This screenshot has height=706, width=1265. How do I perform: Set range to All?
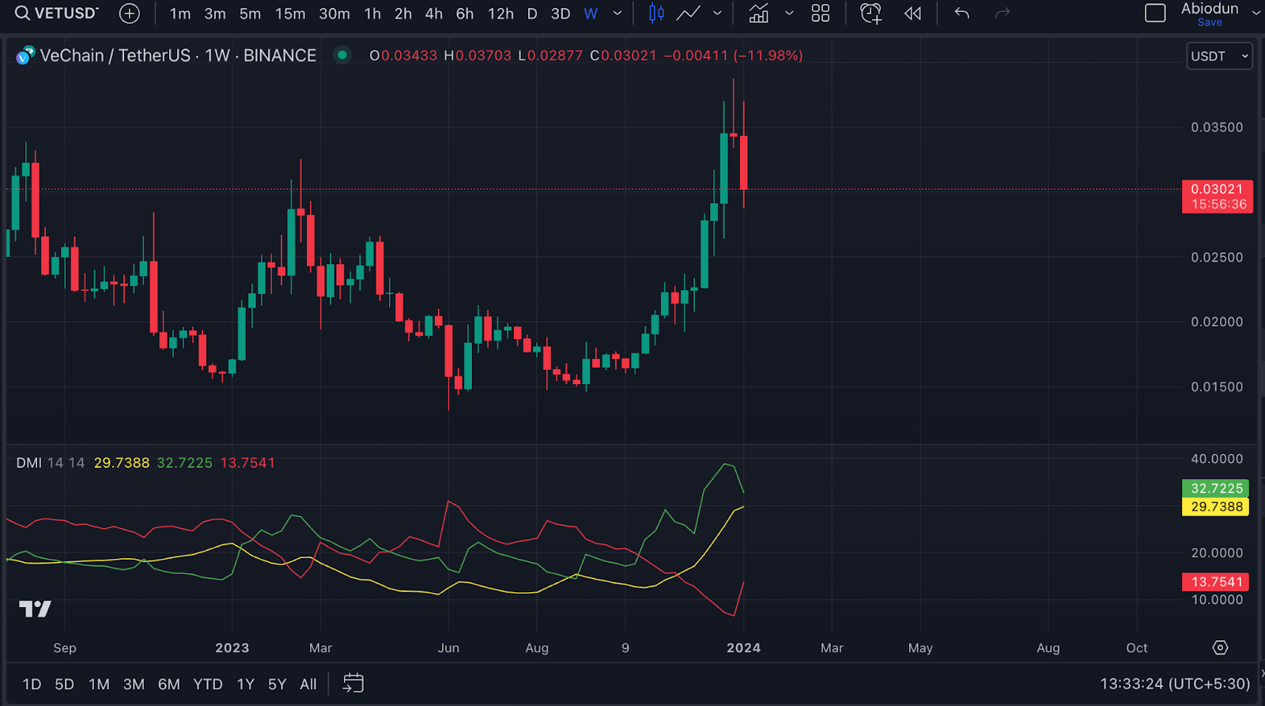coord(308,685)
